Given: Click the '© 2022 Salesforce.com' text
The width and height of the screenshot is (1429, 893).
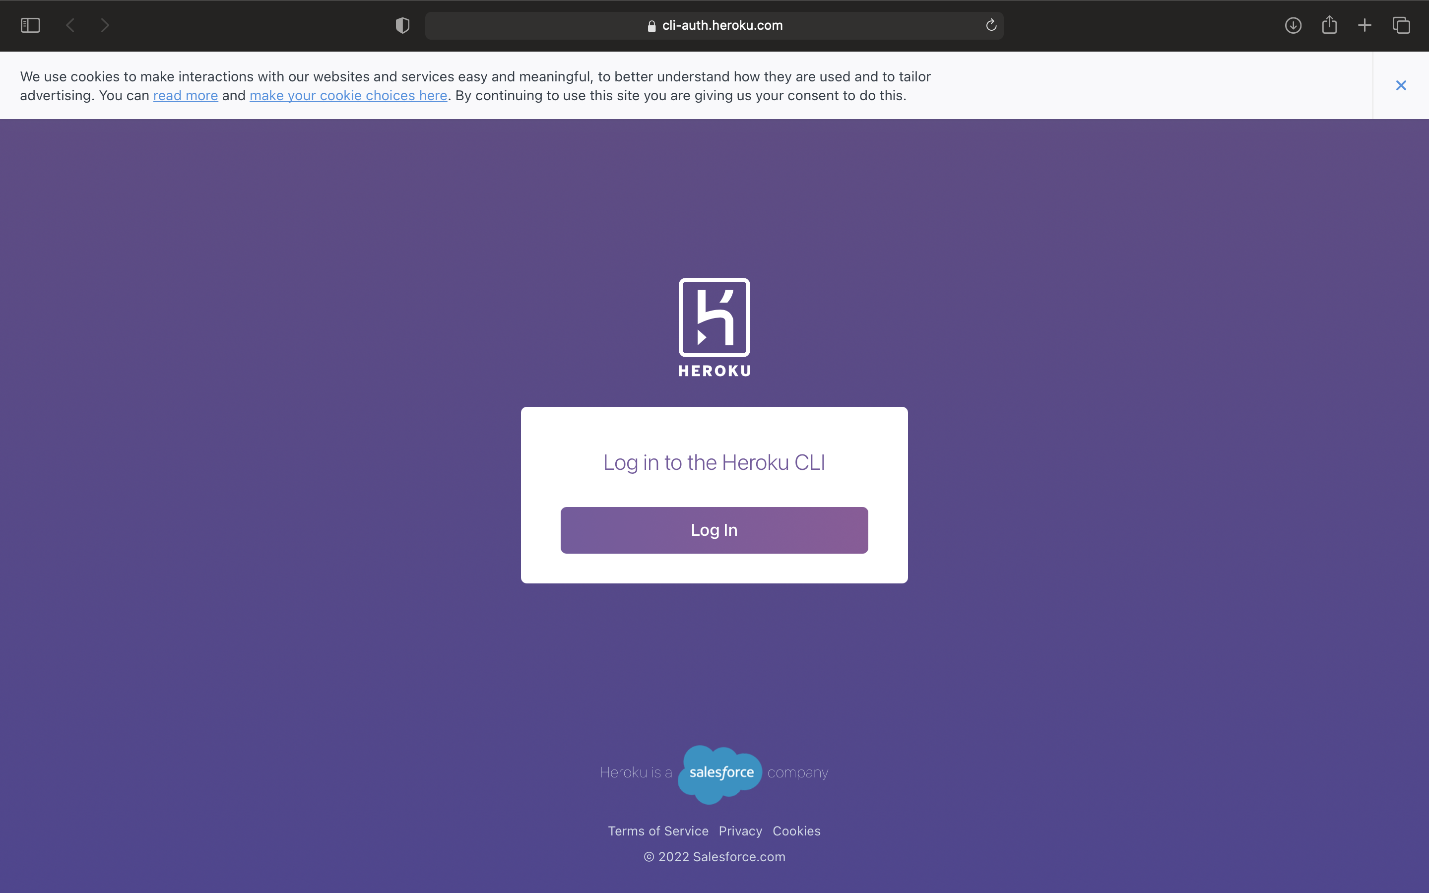Looking at the screenshot, I should point(714,856).
